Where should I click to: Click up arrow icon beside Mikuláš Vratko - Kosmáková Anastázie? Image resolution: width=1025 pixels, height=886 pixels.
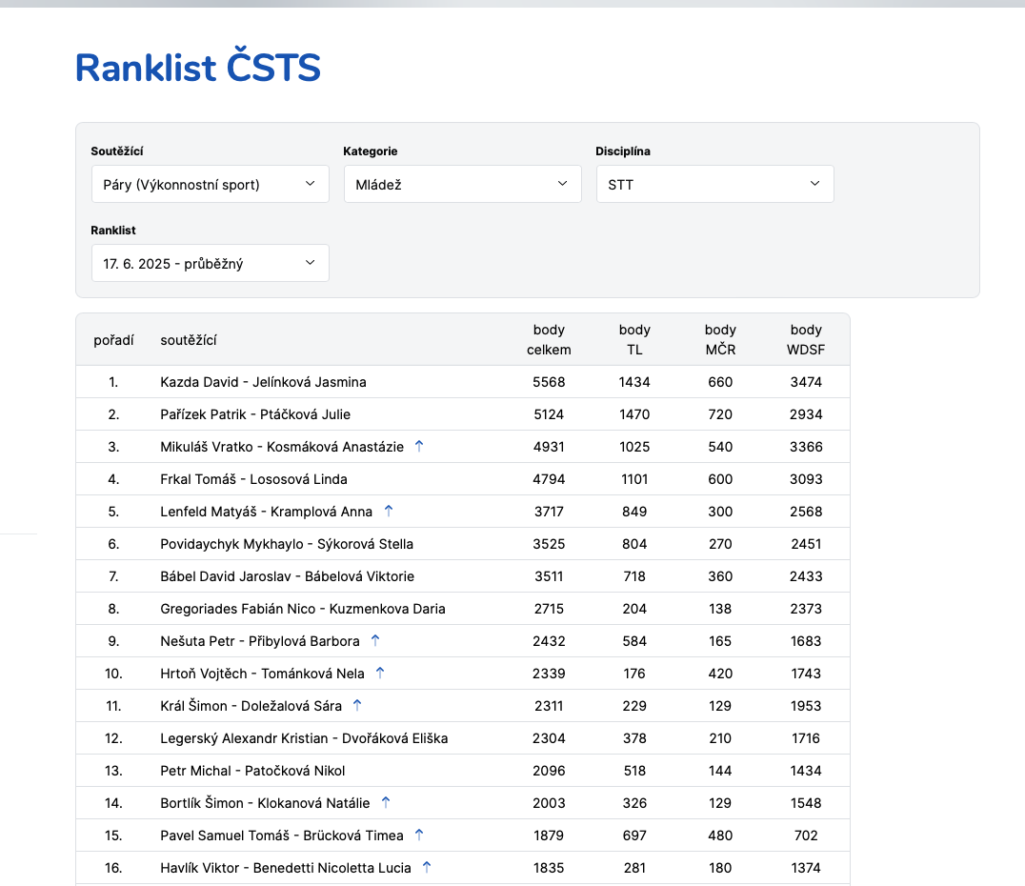click(419, 446)
